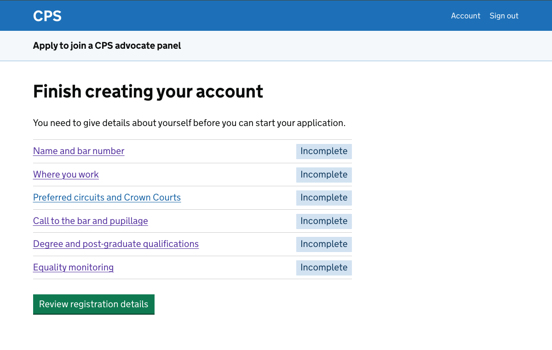
Task: Open the Account page from the header
Action: [x=466, y=16]
